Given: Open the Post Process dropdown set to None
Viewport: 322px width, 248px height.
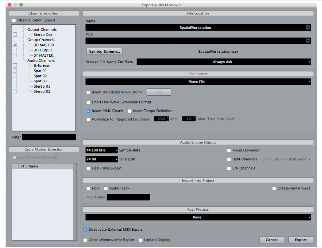Looking at the screenshot, I should pos(197,217).
